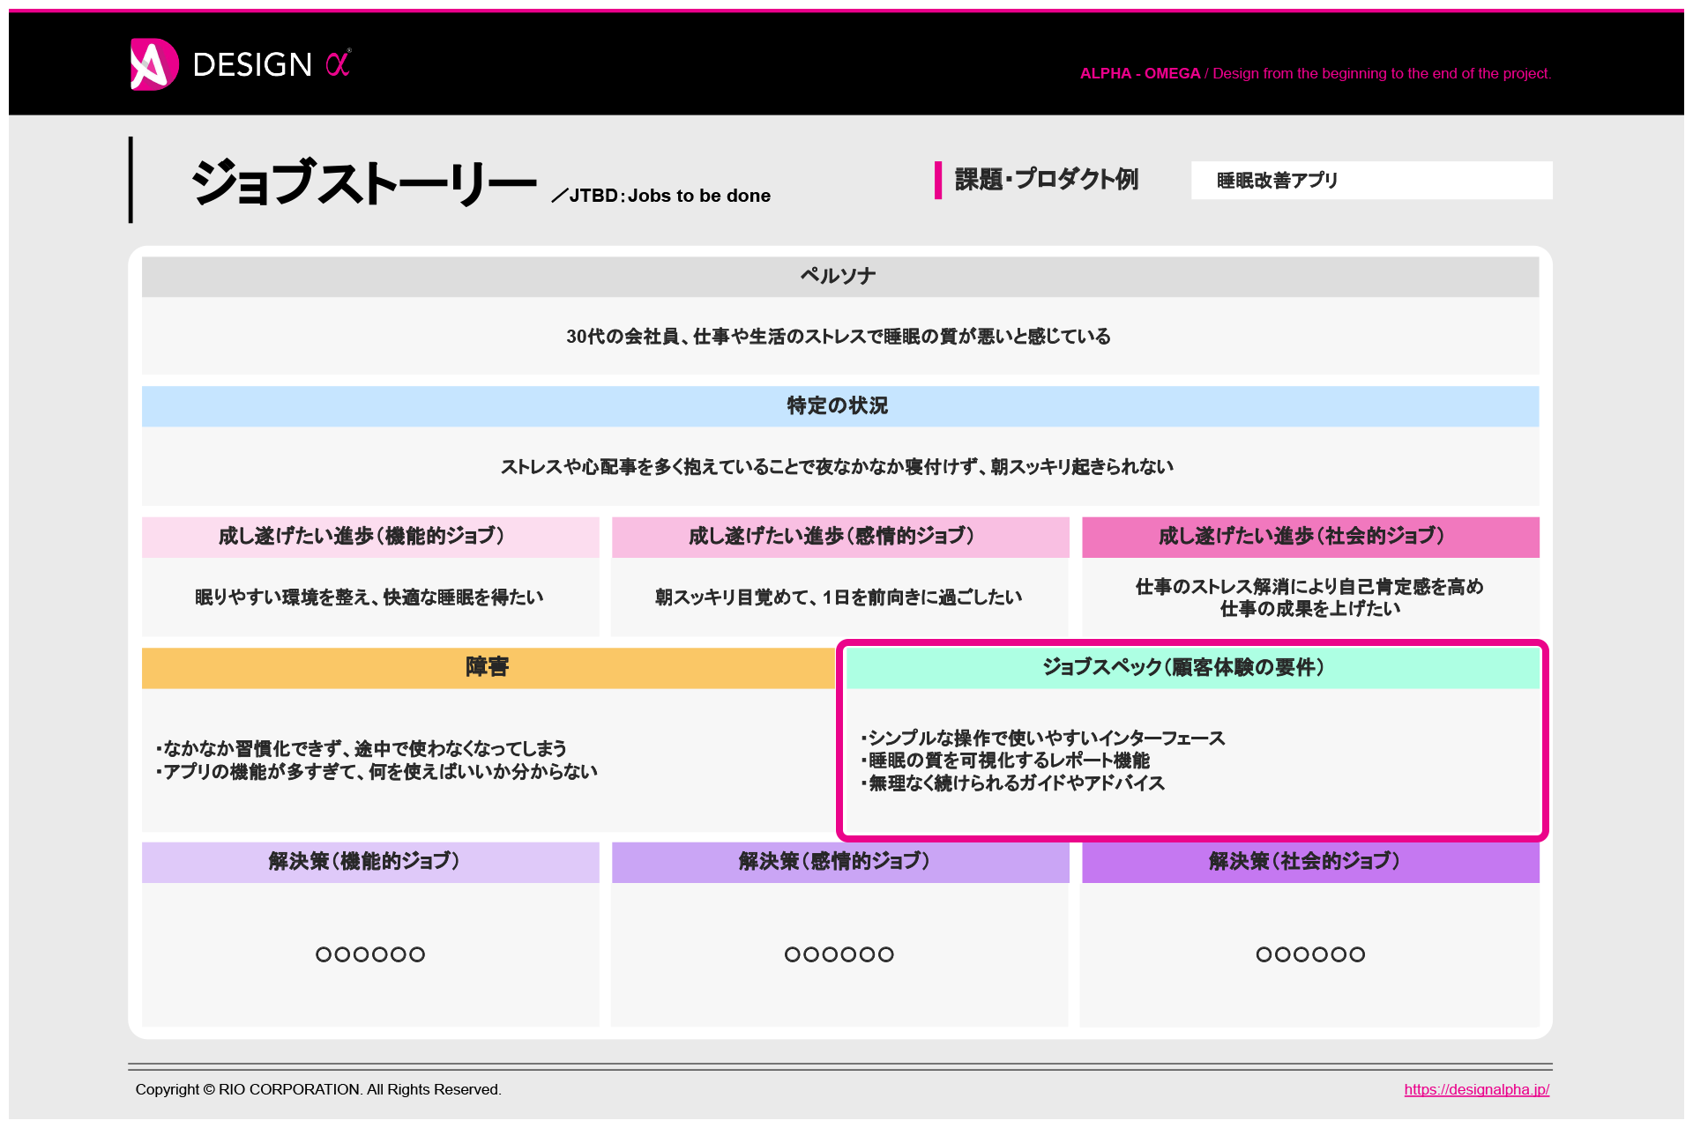Select the line シンプルな操作で使いやすいインターフェース
The height and width of the screenshot is (1128, 1693).
coord(1043,738)
